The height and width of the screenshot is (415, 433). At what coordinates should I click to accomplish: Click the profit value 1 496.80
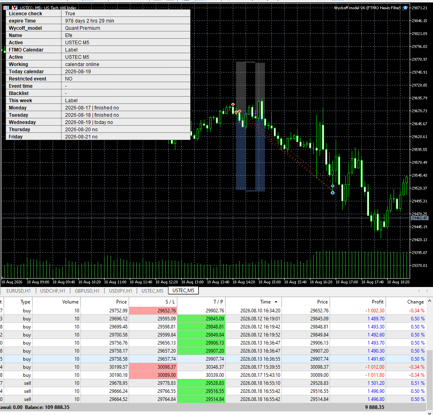(376, 399)
